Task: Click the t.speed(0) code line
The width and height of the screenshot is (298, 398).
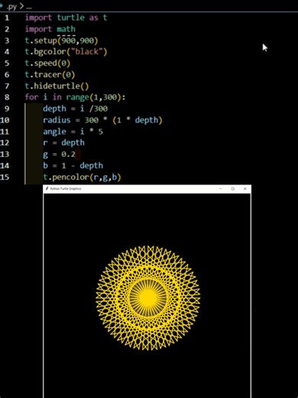Action: click(x=47, y=63)
